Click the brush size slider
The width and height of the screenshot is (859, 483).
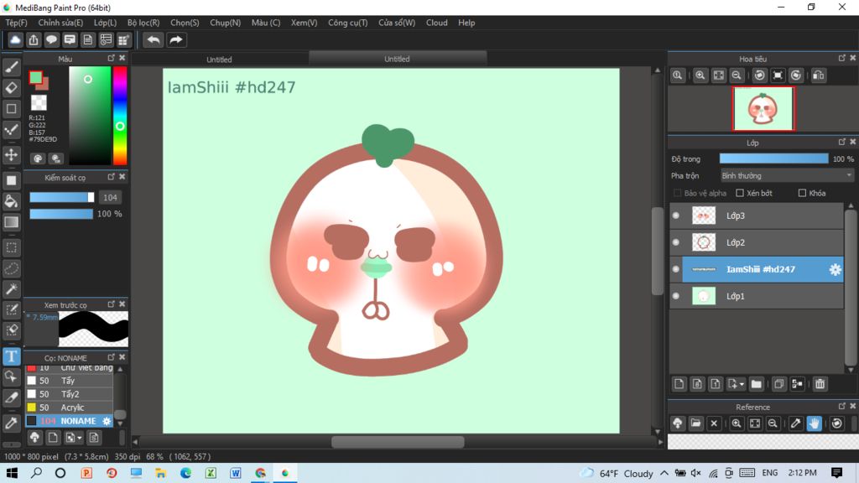coord(61,198)
